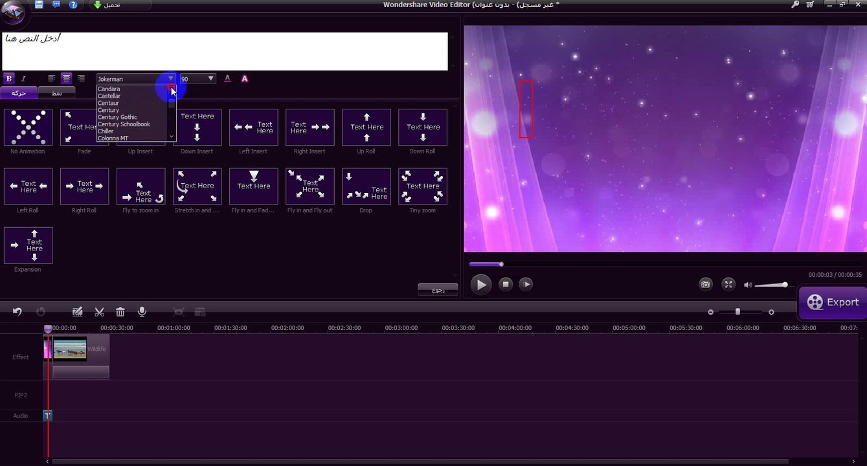Viewport: 867px width, 466px height.
Task: Select the Up Roll animation
Action: tap(366, 127)
